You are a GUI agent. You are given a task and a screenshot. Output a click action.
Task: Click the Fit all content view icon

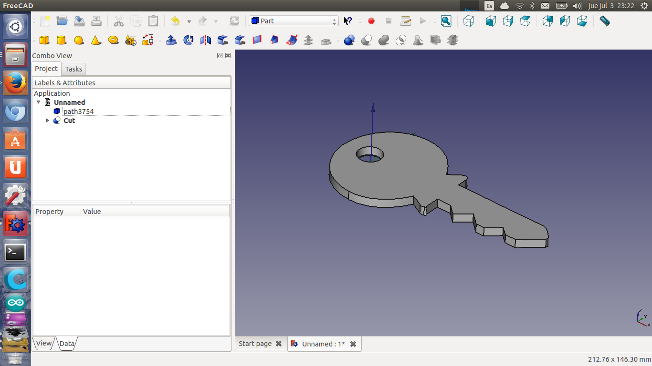point(446,21)
